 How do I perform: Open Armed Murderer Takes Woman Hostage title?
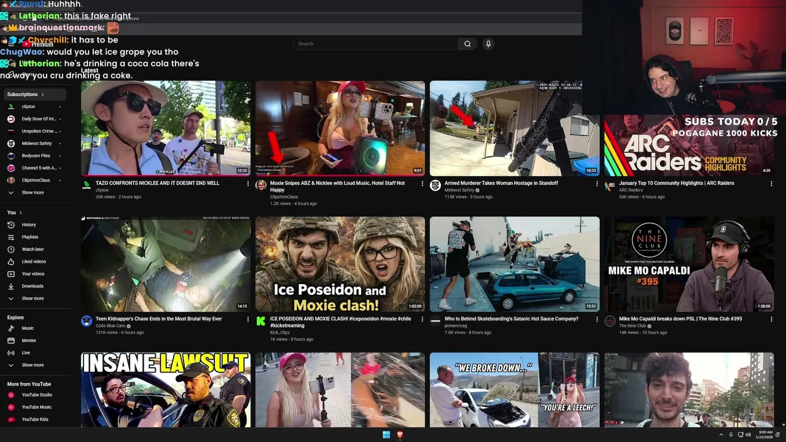pos(501,183)
